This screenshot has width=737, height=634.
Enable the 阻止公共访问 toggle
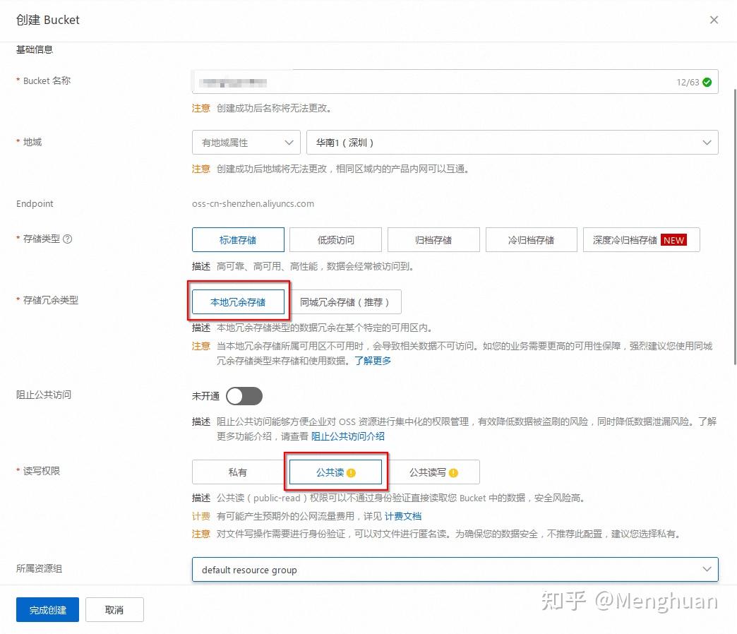244,396
